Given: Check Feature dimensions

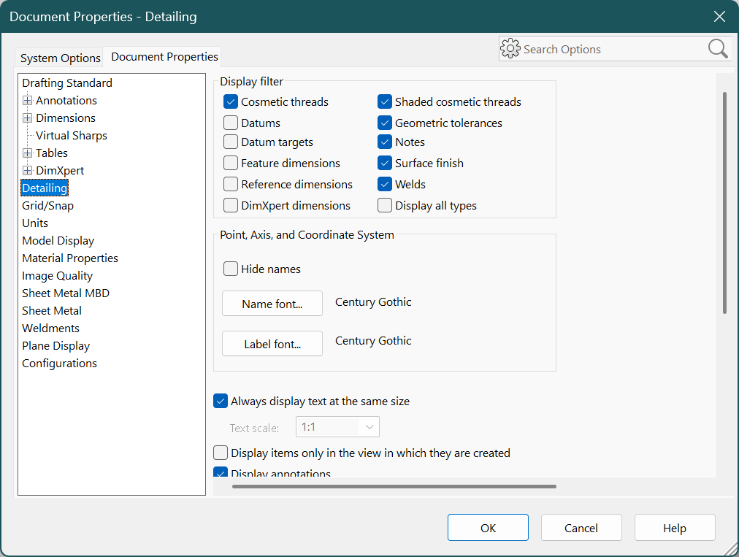Looking at the screenshot, I should 231,163.
